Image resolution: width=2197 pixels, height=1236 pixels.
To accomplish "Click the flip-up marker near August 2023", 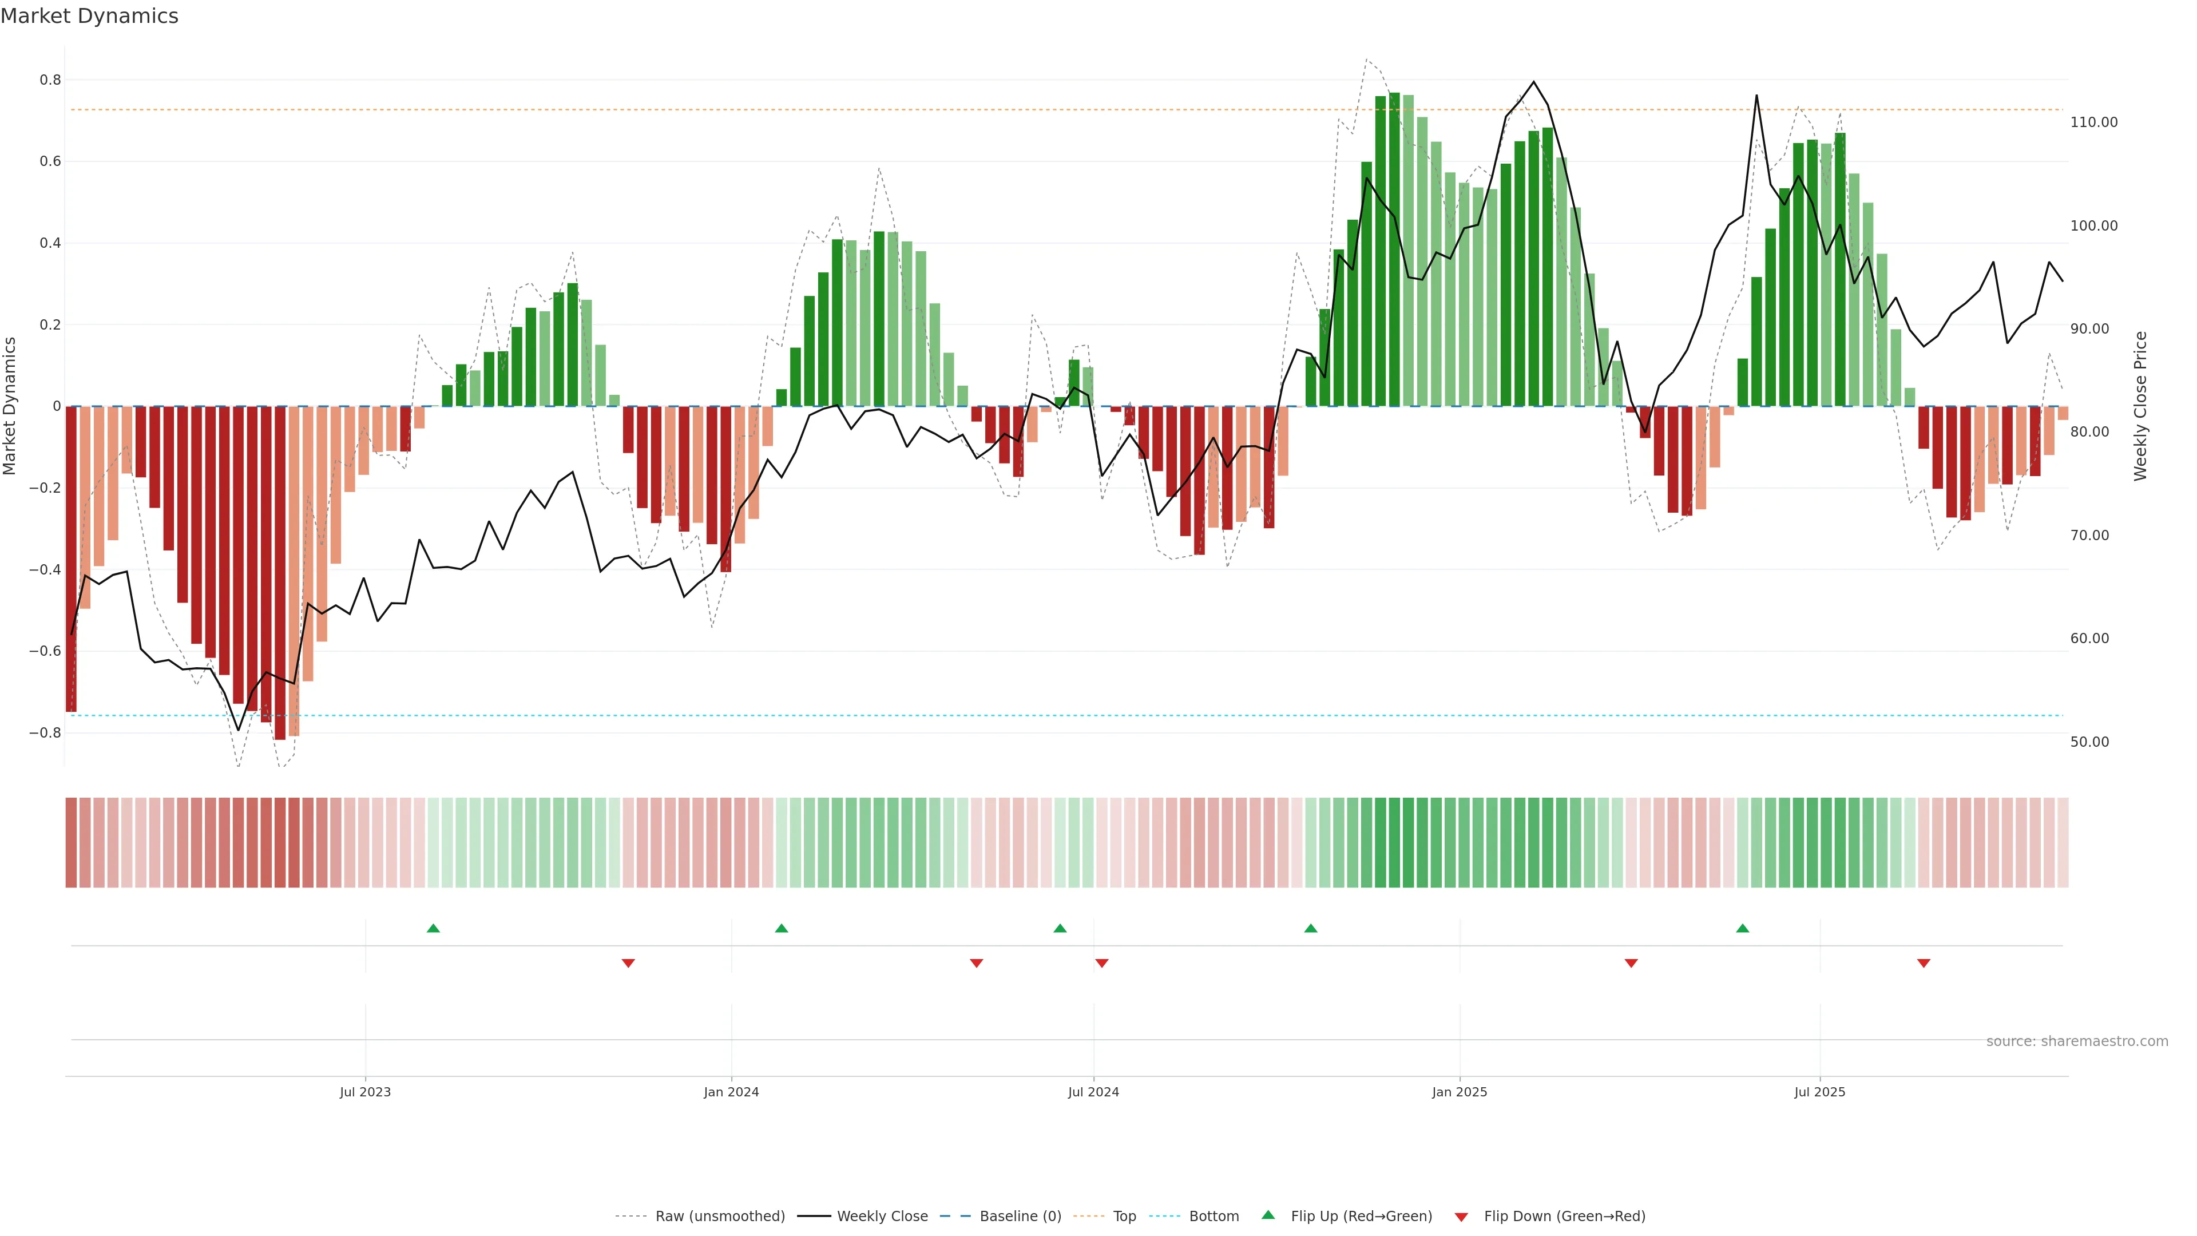I will pos(433,928).
